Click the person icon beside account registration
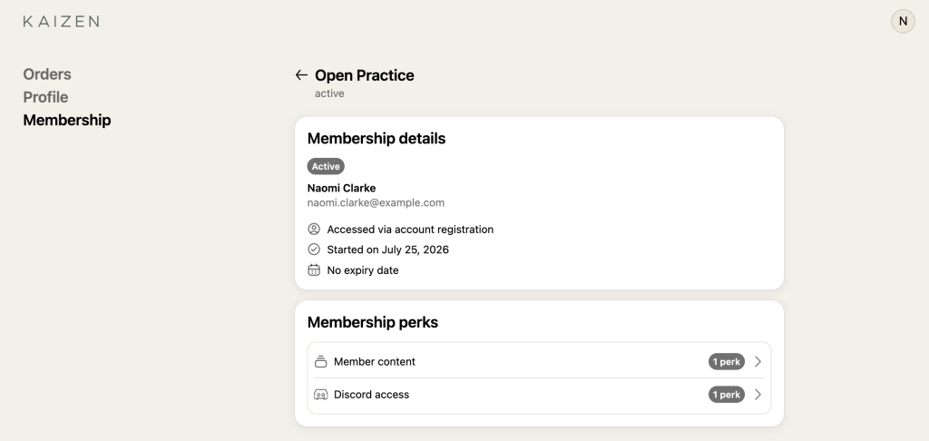Viewport: 929px width, 441px height. [314, 229]
